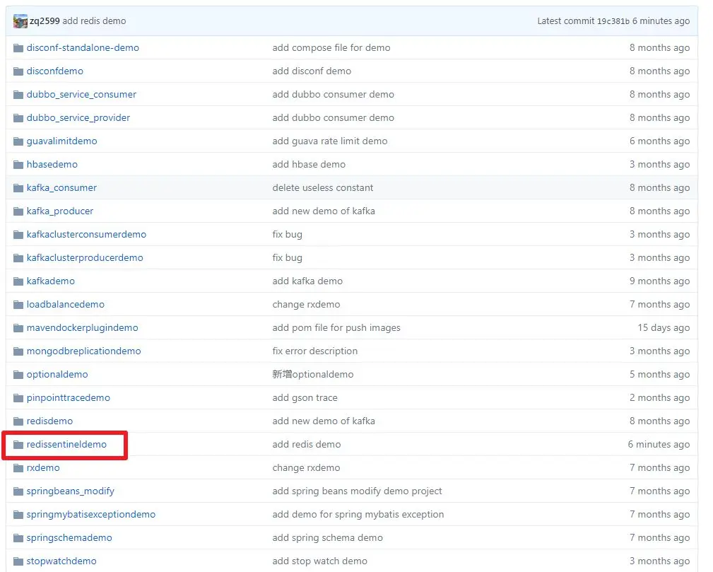The height and width of the screenshot is (572, 713).
Task: Open commit 'add guava rate limit demo'
Action: 330,141
